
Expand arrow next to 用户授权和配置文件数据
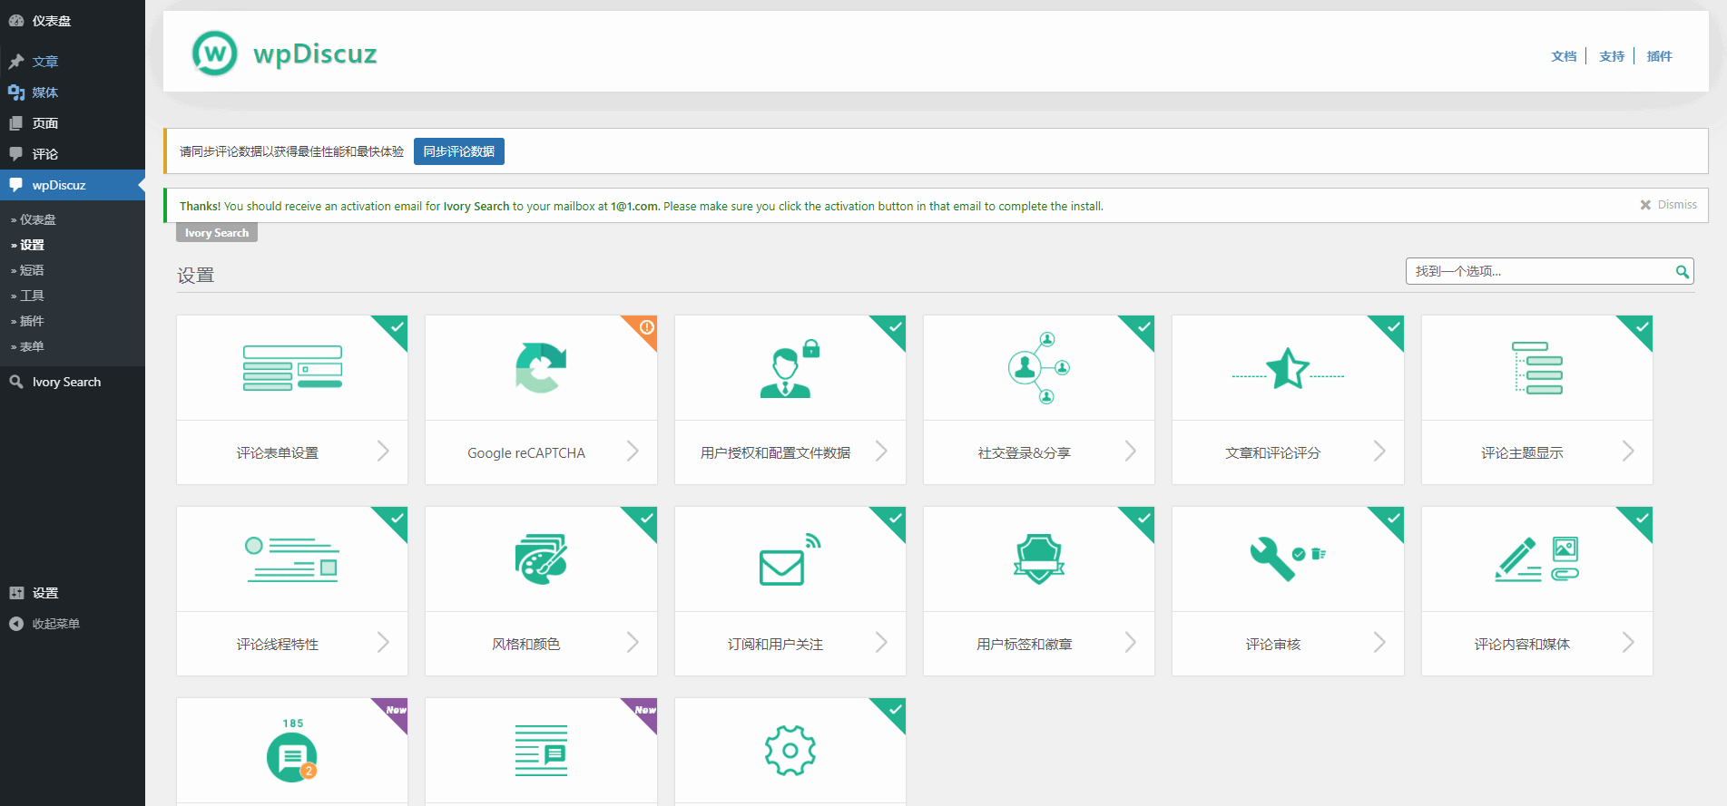click(x=881, y=452)
